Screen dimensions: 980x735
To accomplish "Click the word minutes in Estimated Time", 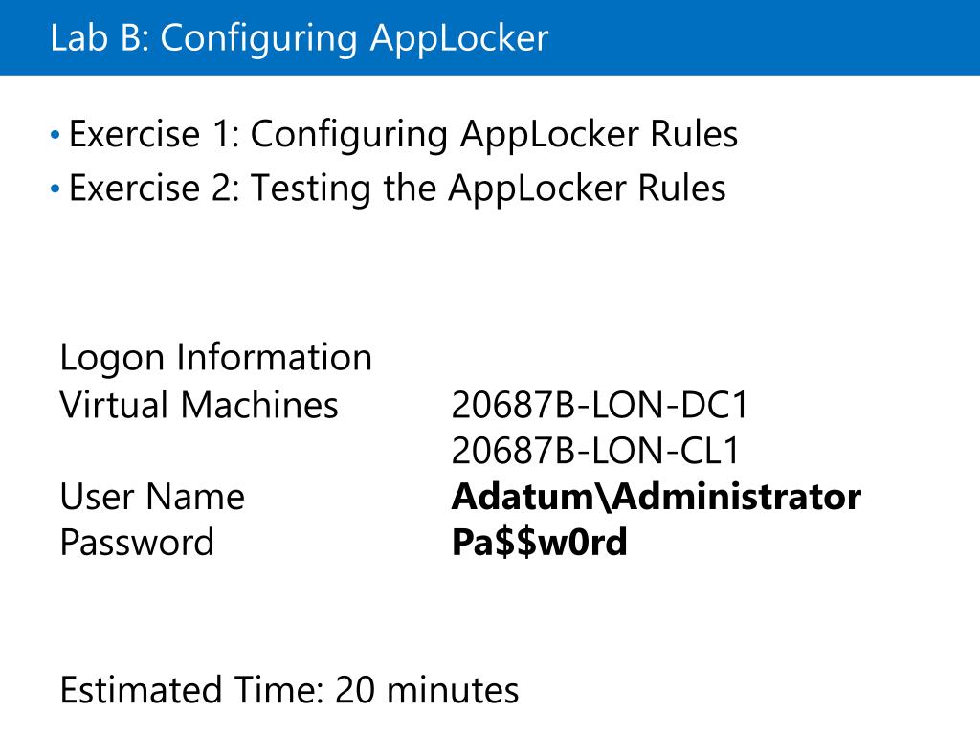I will (453, 691).
